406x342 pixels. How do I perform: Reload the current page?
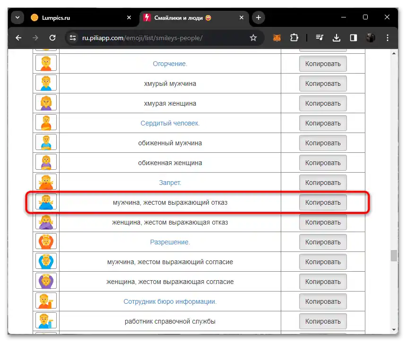52,38
